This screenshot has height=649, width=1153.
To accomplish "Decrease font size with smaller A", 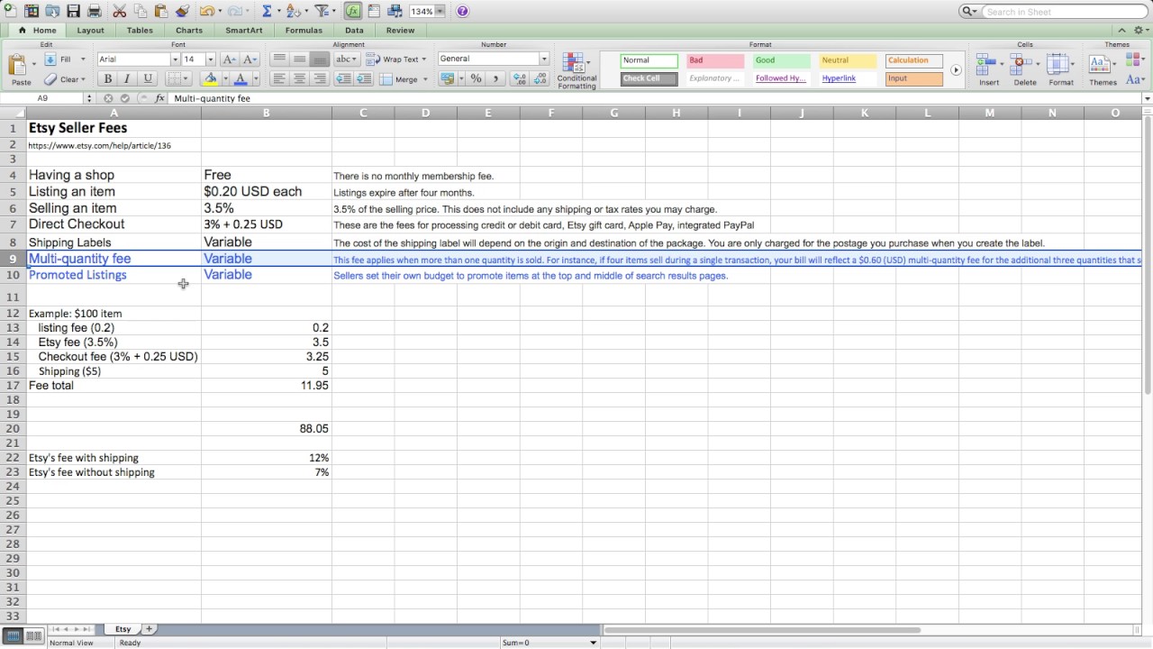I will tap(250, 59).
